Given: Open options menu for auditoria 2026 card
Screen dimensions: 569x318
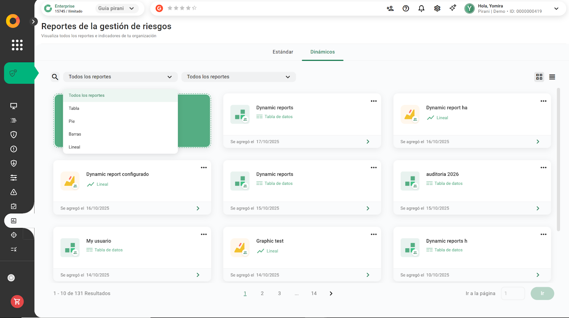Looking at the screenshot, I should pos(543,168).
